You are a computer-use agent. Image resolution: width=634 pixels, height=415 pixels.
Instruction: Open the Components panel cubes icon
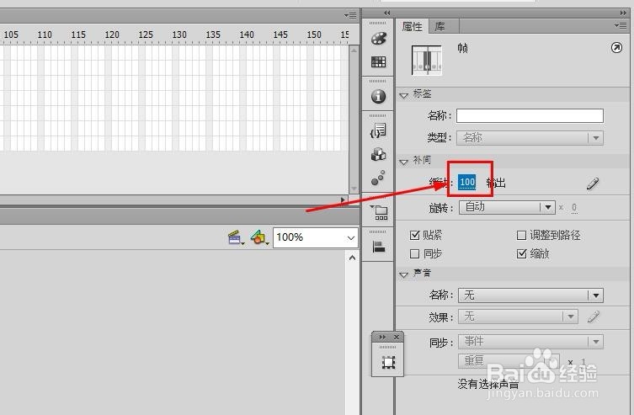click(378, 154)
